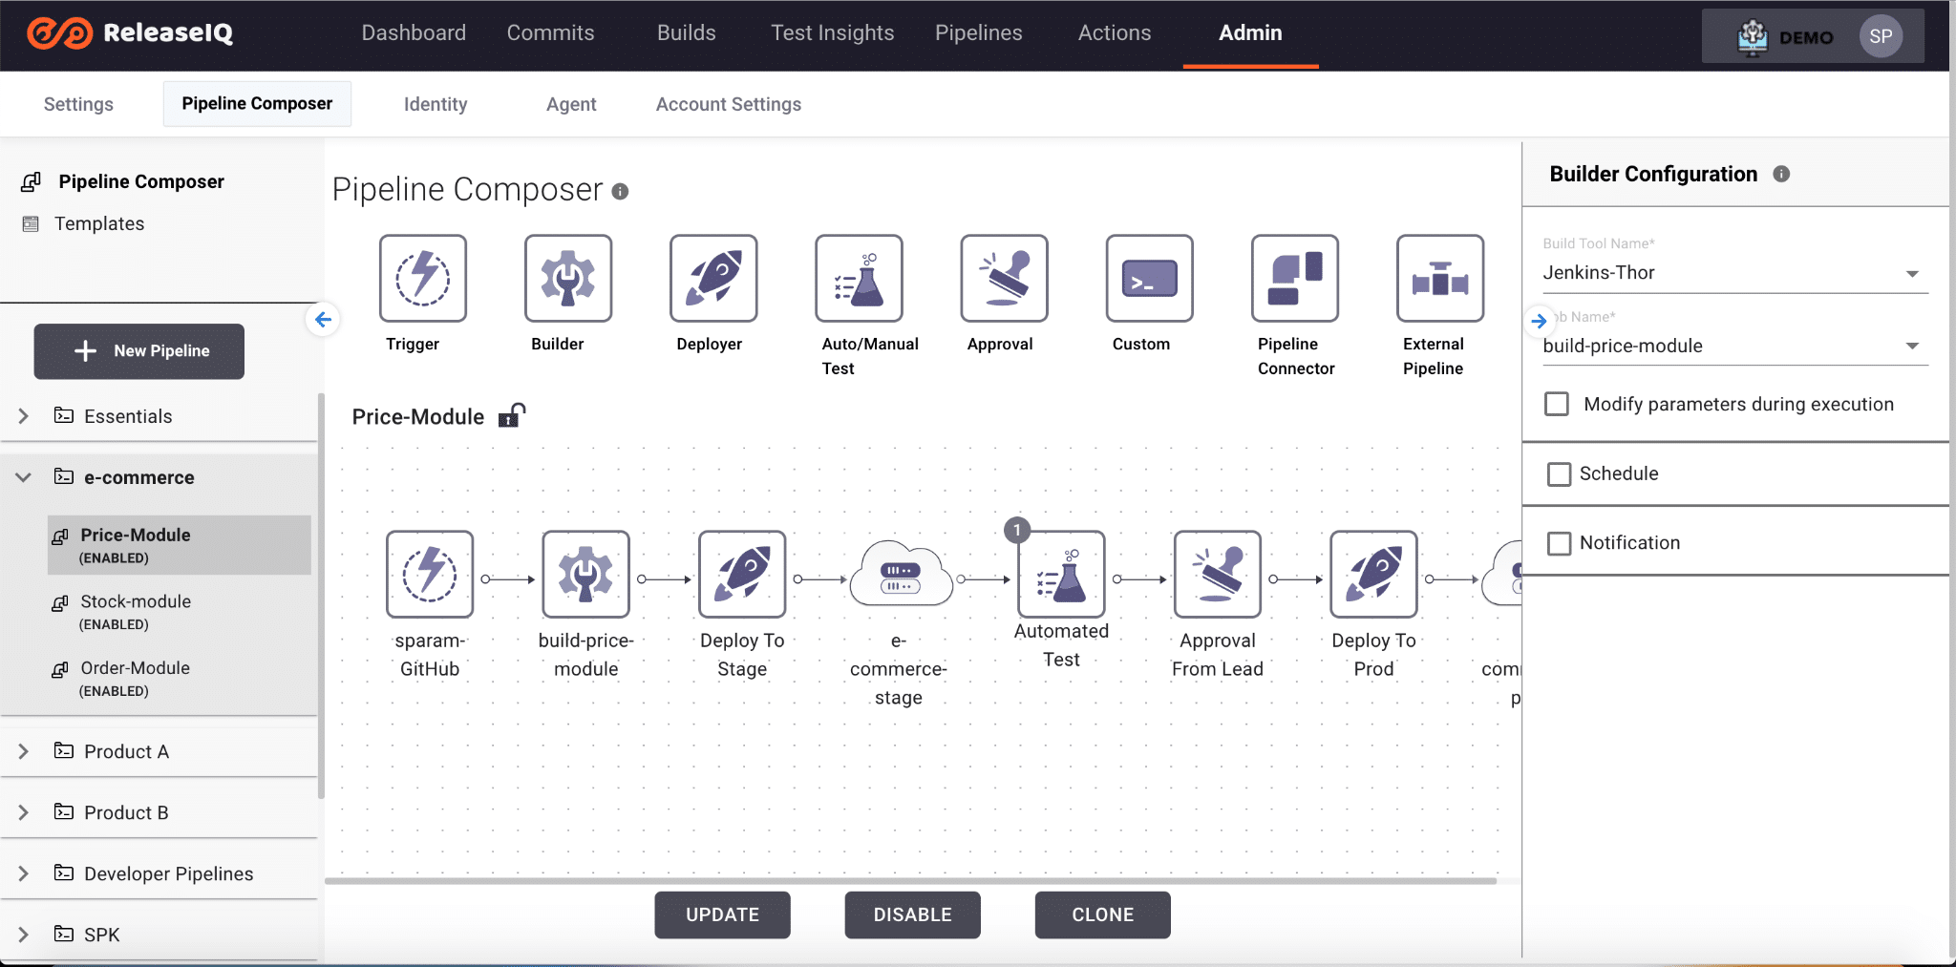1956x967 pixels.
Task: Click the unlock icon beside Price-Module
Action: (x=512, y=415)
